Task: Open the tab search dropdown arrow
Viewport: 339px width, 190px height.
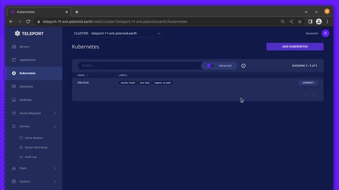Action: pos(306,12)
